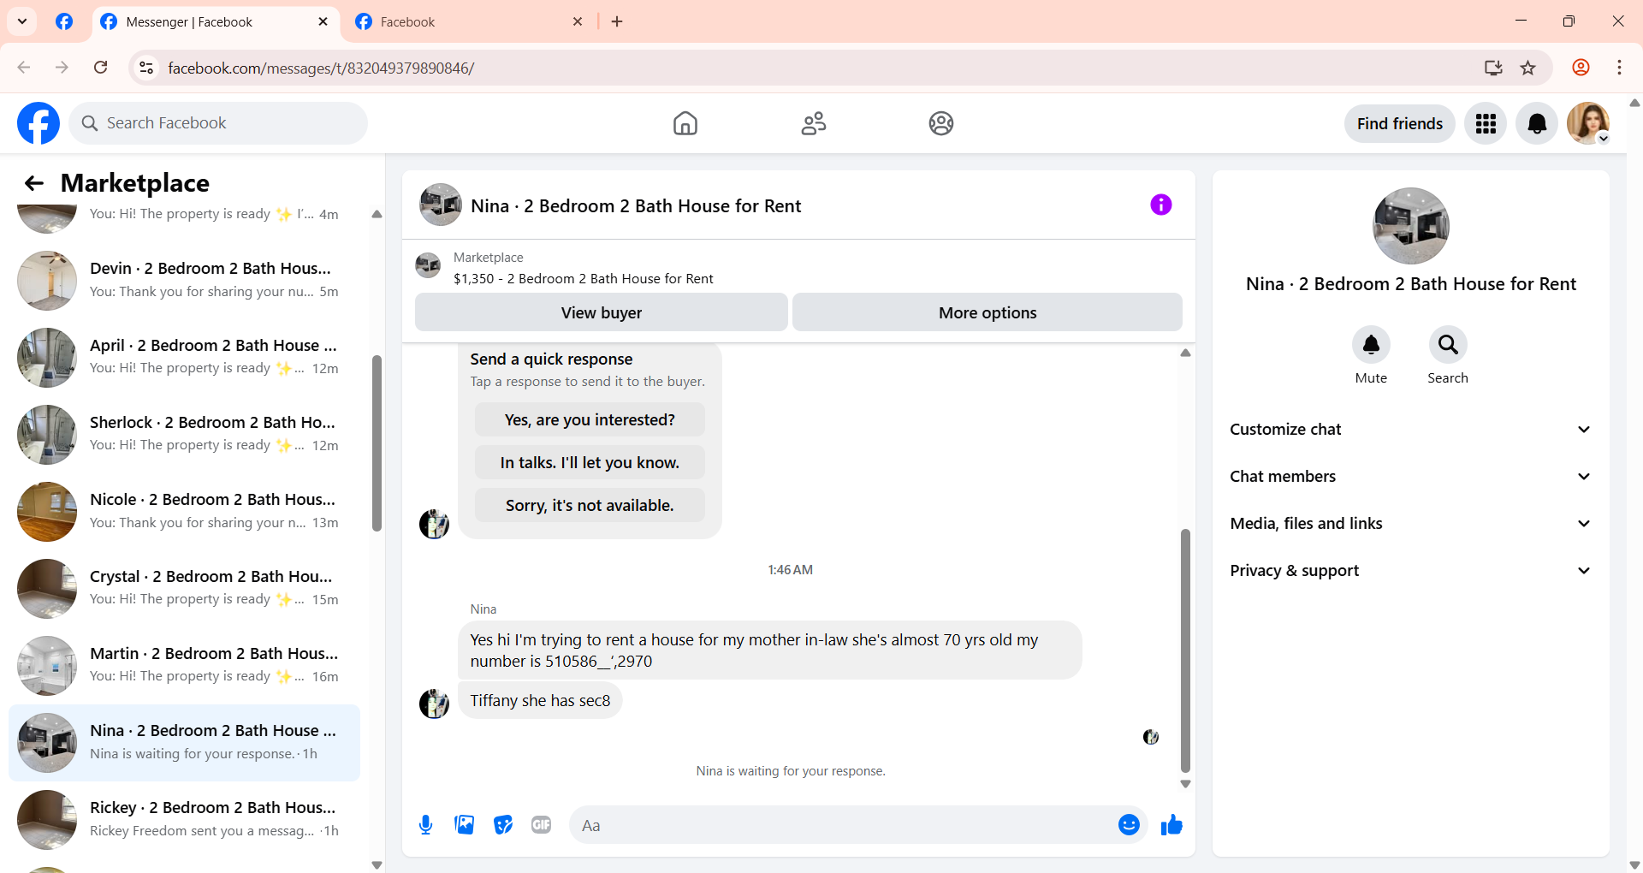Open Martin conversation in list
The height and width of the screenshot is (873, 1643).
click(x=184, y=666)
